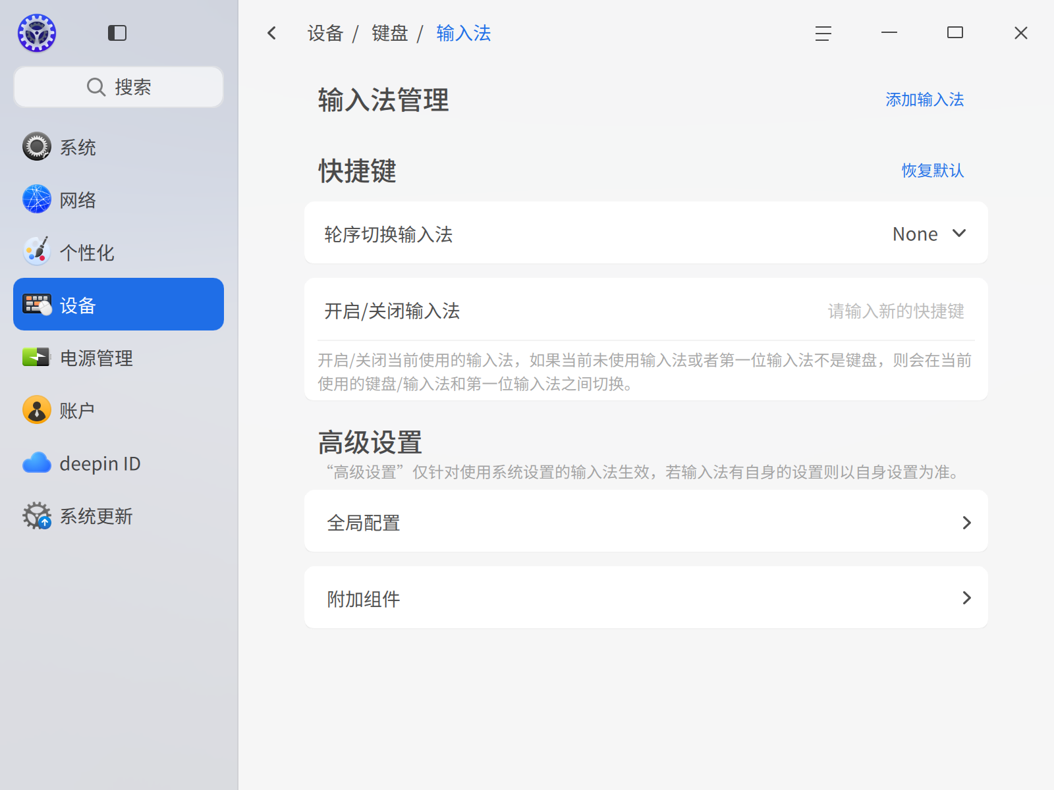Click the 恢复默认 link
1054x790 pixels.
(x=933, y=171)
